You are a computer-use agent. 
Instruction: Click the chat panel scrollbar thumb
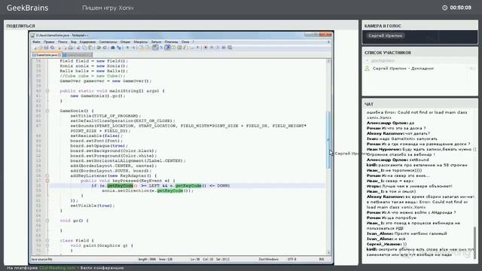tap(474, 242)
